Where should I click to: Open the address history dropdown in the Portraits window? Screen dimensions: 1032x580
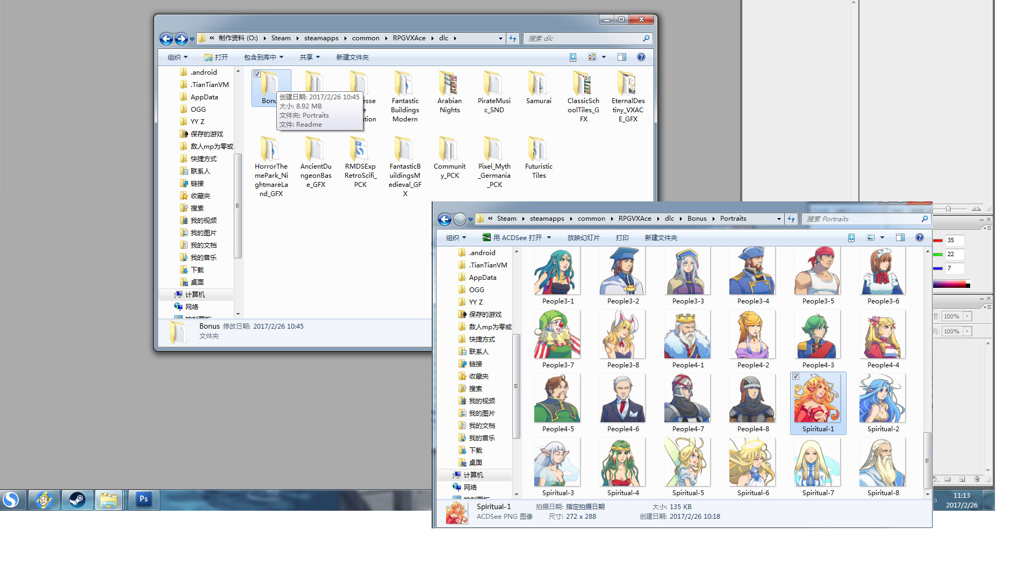pos(779,219)
